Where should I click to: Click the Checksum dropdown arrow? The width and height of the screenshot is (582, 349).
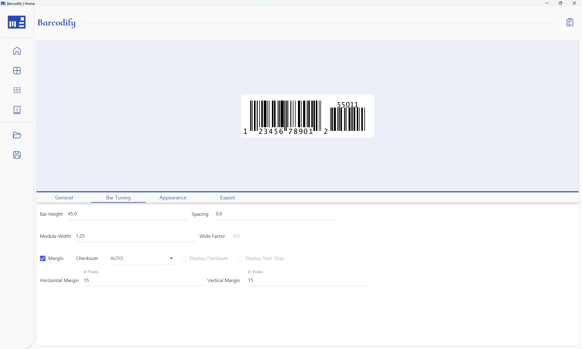[171, 258]
